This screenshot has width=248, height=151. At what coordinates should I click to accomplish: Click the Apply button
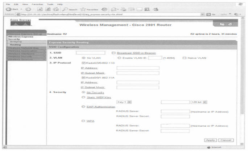tap(210, 140)
